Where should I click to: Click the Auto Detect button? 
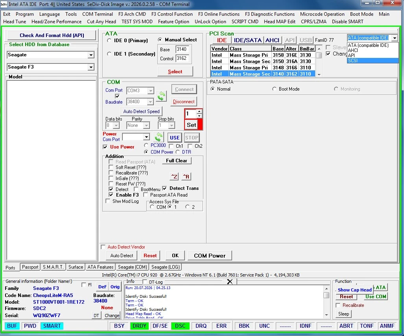tap(122, 256)
